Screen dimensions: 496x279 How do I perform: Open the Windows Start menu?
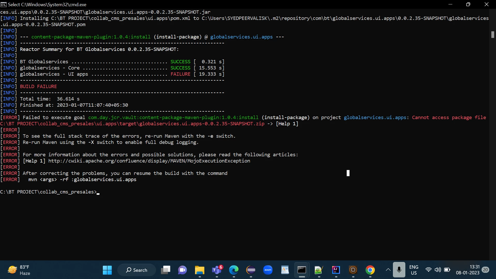point(107,270)
